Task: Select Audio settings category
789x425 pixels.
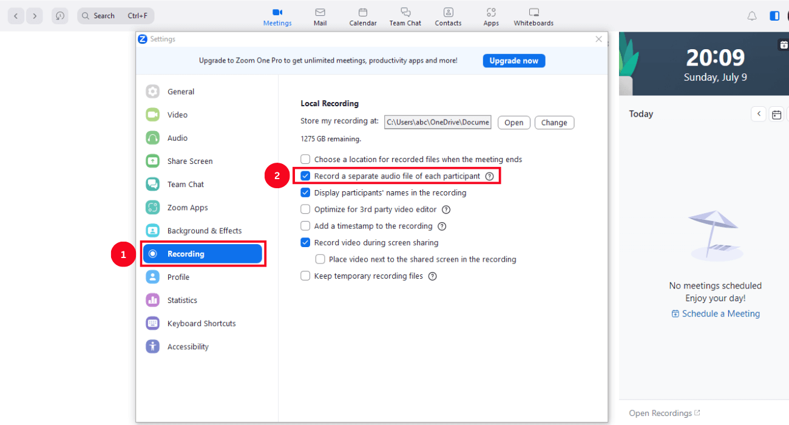Action: click(x=202, y=138)
